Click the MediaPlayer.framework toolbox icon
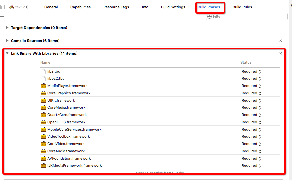The image size is (292, 180). [43, 86]
